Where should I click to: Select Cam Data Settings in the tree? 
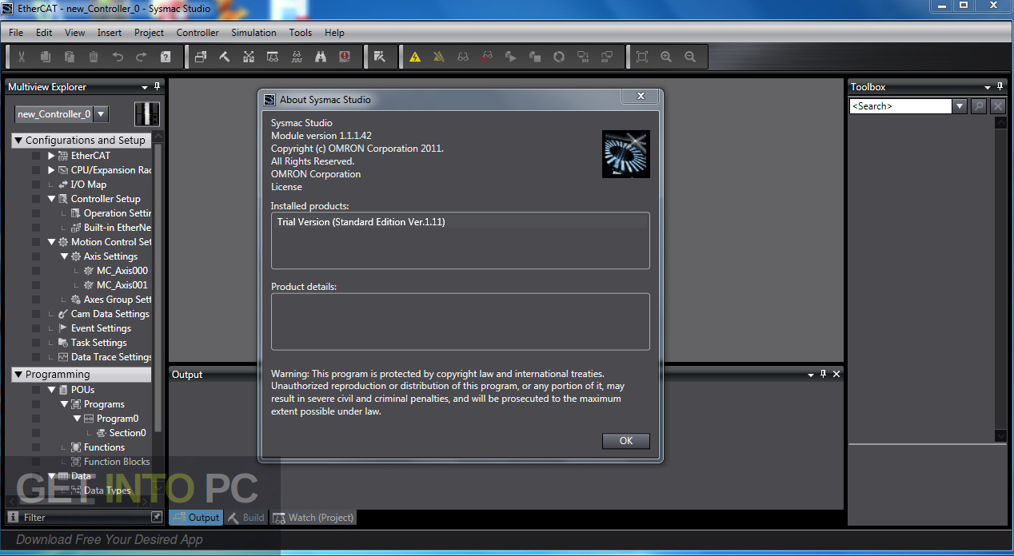click(110, 314)
